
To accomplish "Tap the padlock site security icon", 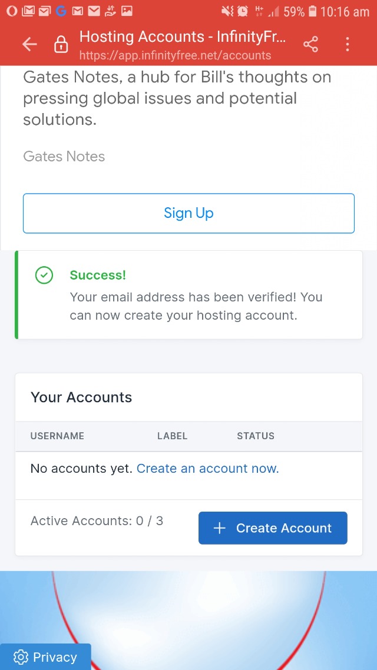I will click(61, 45).
